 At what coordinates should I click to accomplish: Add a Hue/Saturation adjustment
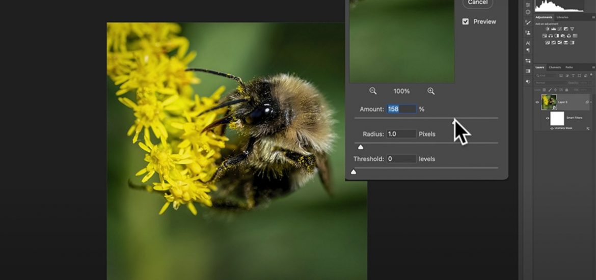coord(545,36)
